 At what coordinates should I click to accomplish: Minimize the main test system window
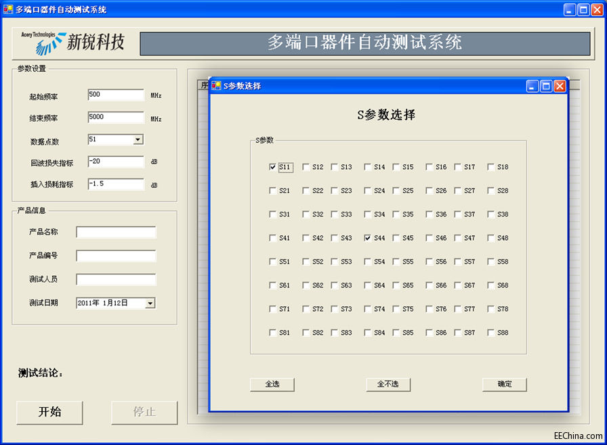[x=570, y=9]
